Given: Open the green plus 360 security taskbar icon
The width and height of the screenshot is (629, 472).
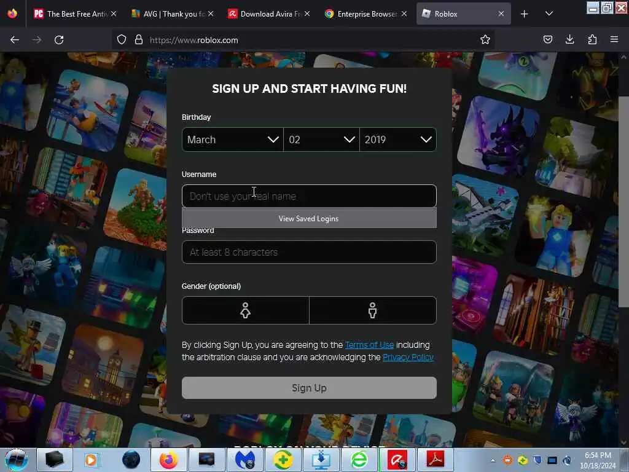Looking at the screenshot, I should [283, 460].
